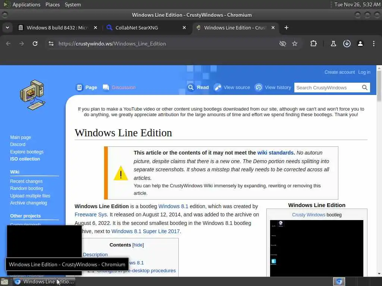This screenshot has width=382, height=286.
Task: Click the Wiki sidebar heading
Action: point(15,172)
